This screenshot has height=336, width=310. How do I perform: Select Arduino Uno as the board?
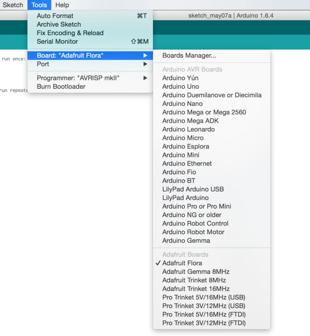(180, 87)
